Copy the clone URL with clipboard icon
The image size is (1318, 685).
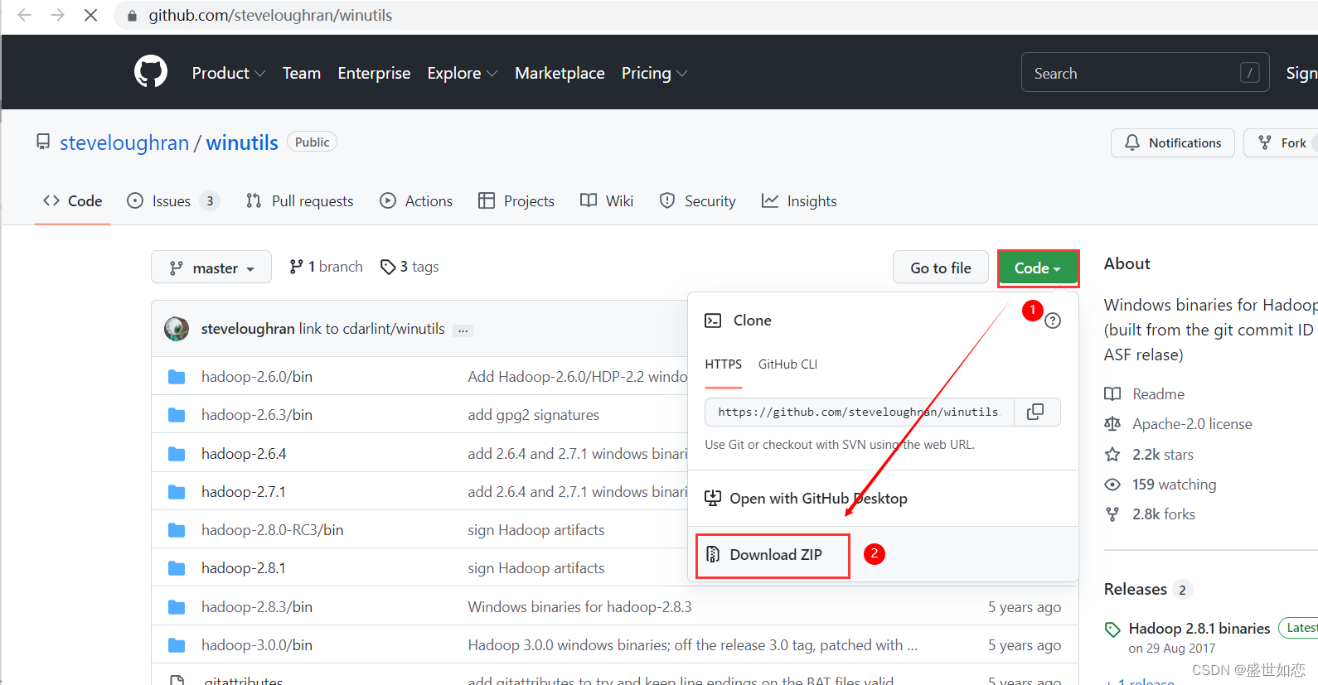click(1036, 412)
